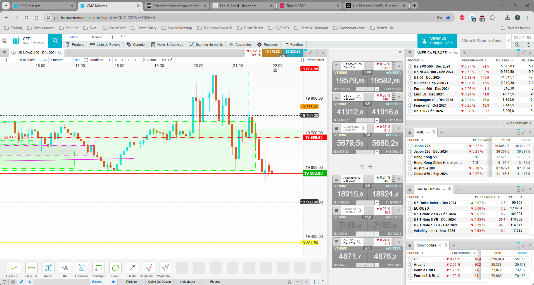Viewport: 534px width, 285px height.
Task: Expand the AMERICA EUROPE watchlist dropdown
Action: click(x=450, y=53)
